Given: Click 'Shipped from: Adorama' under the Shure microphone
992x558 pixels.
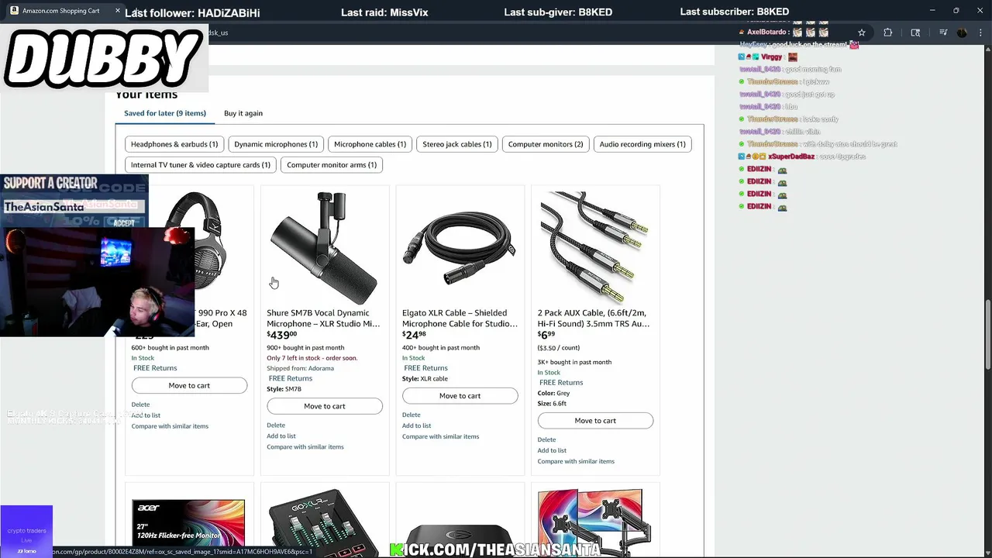Looking at the screenshot, I should [300, 368].
